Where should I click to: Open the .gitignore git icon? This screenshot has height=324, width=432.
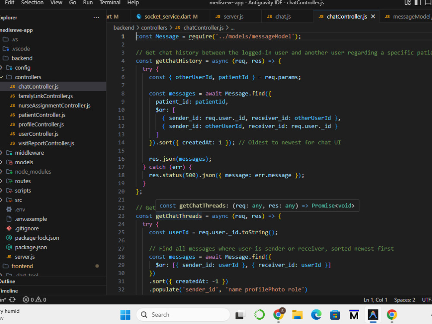click(9, 229)
